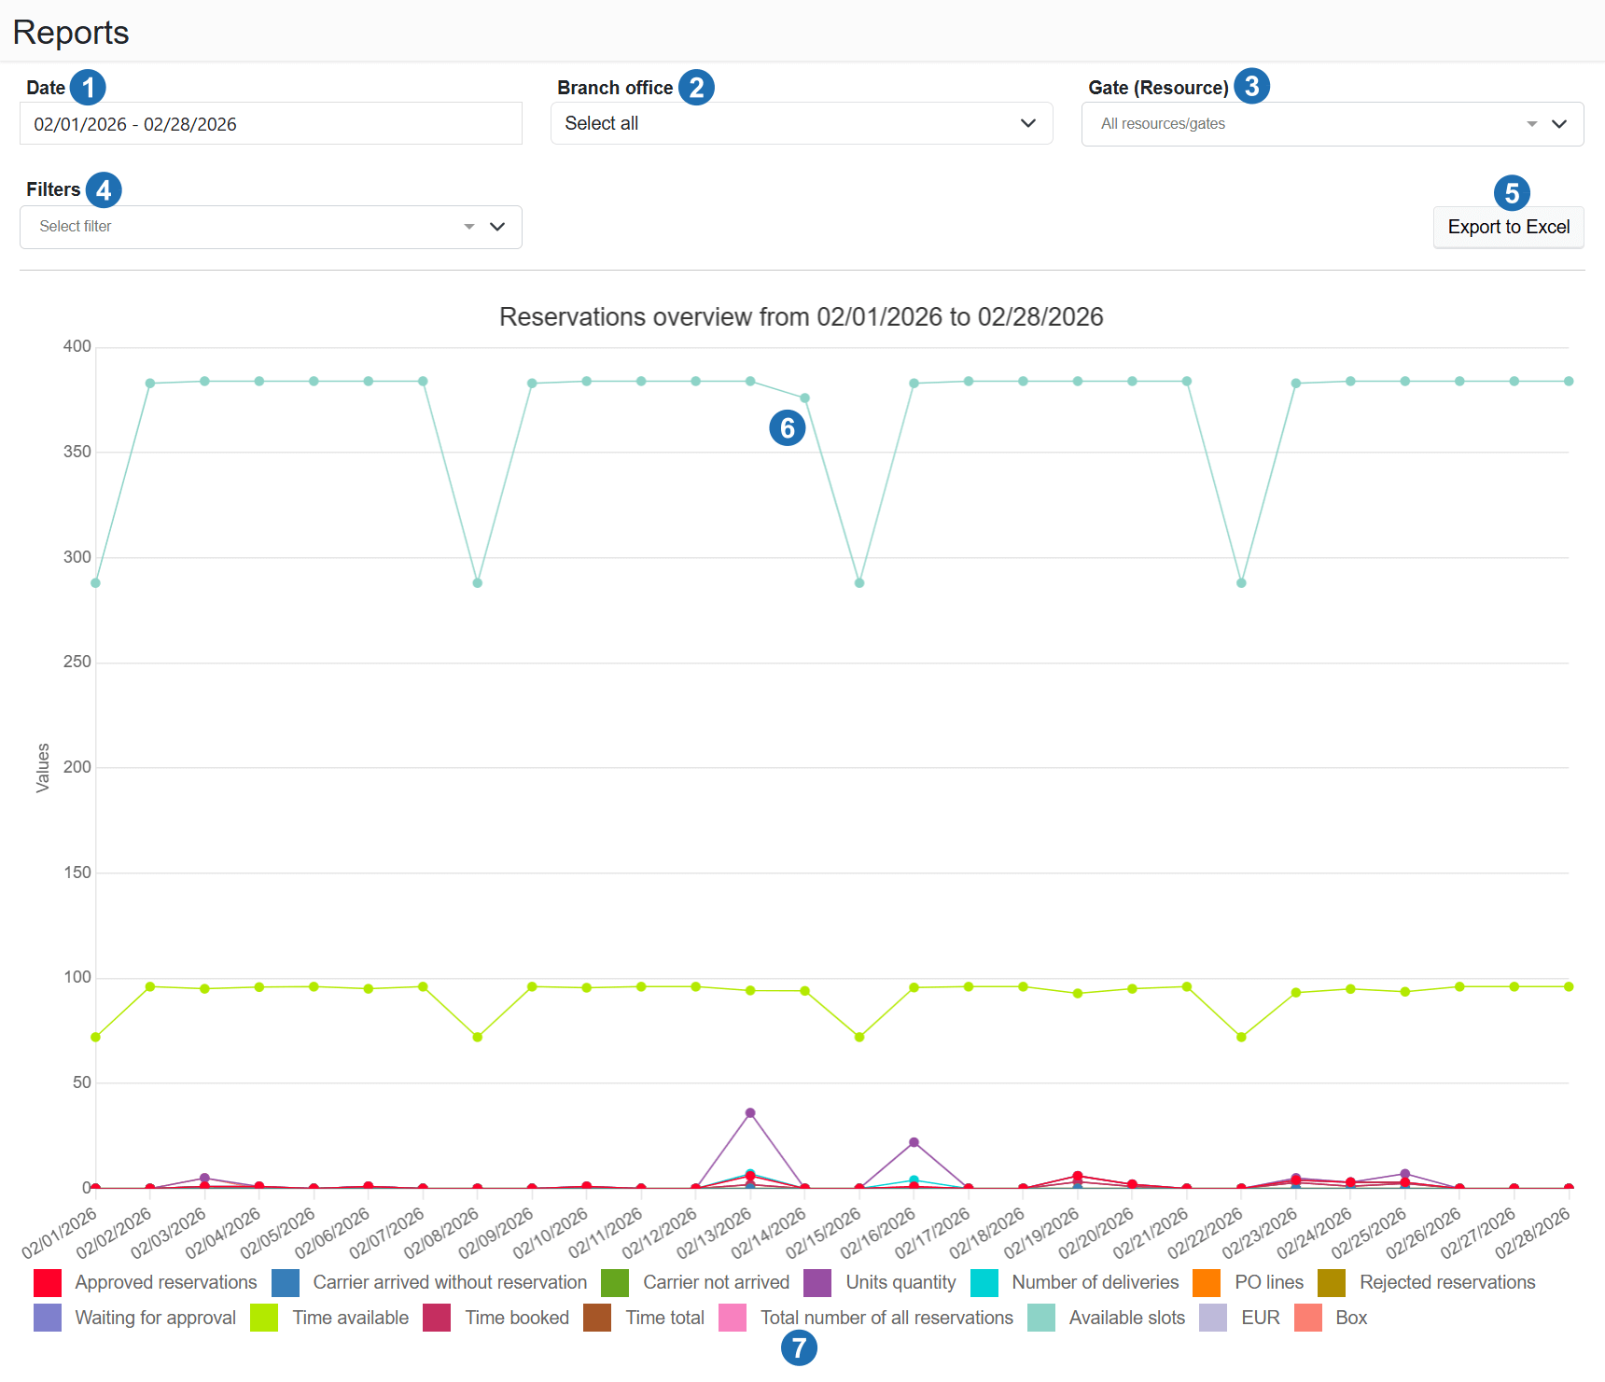This screenshot has width=1605, height=1382.
Task: Click numbered marker 4 beside Filters
Action: point(104,189)
